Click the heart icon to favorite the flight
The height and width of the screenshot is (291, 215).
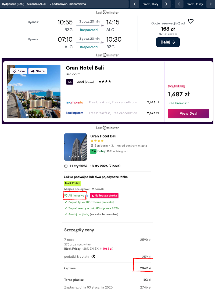tap(191, 21)
